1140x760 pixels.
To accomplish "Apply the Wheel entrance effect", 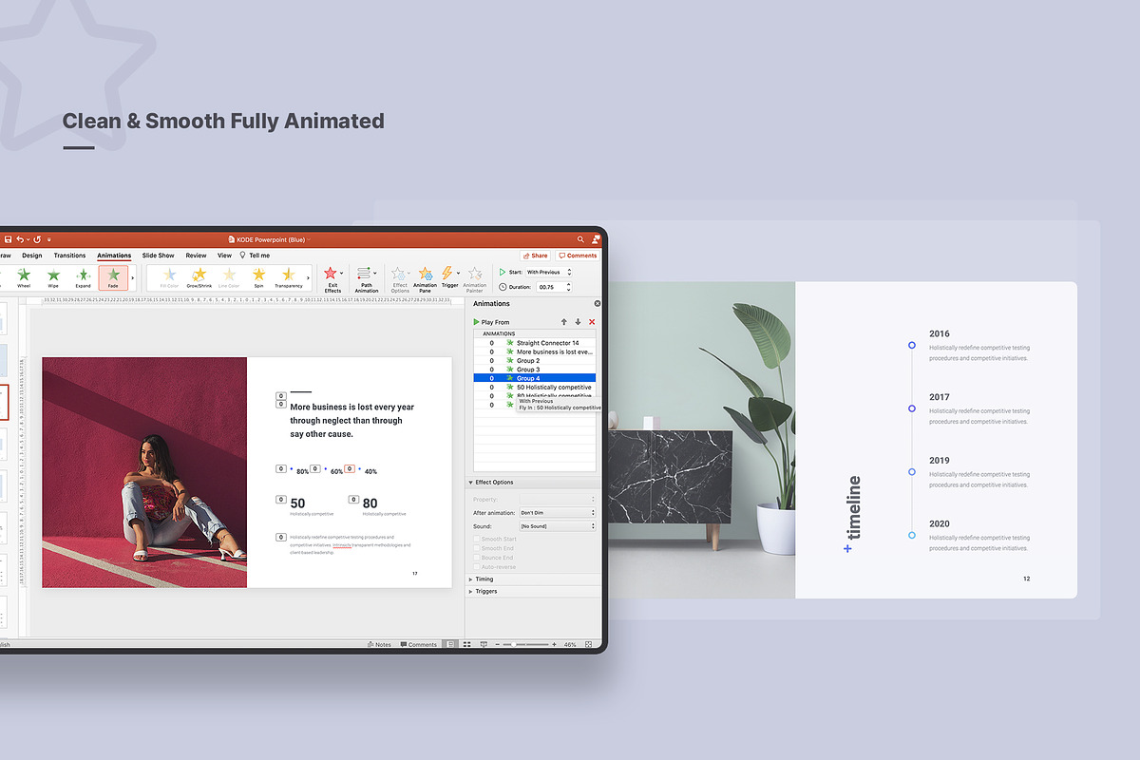I will point(24,277).
